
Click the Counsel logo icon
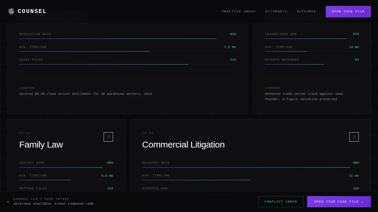tap(11, 11)
